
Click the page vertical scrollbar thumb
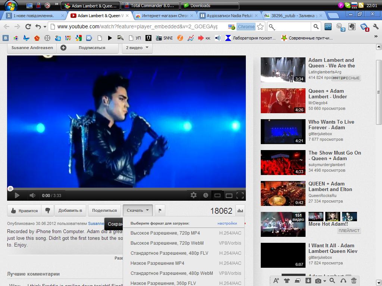click(378, 92)
